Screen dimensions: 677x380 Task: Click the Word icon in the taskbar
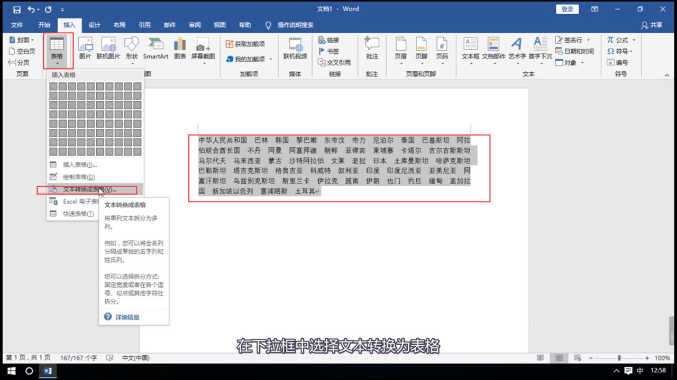48,371
